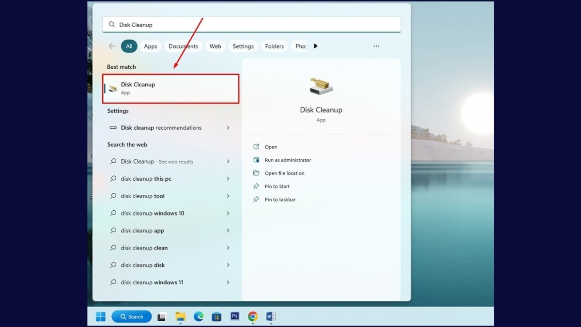Switch to the Documents filter tab
The image size is (581, 327).
(183, 46)
